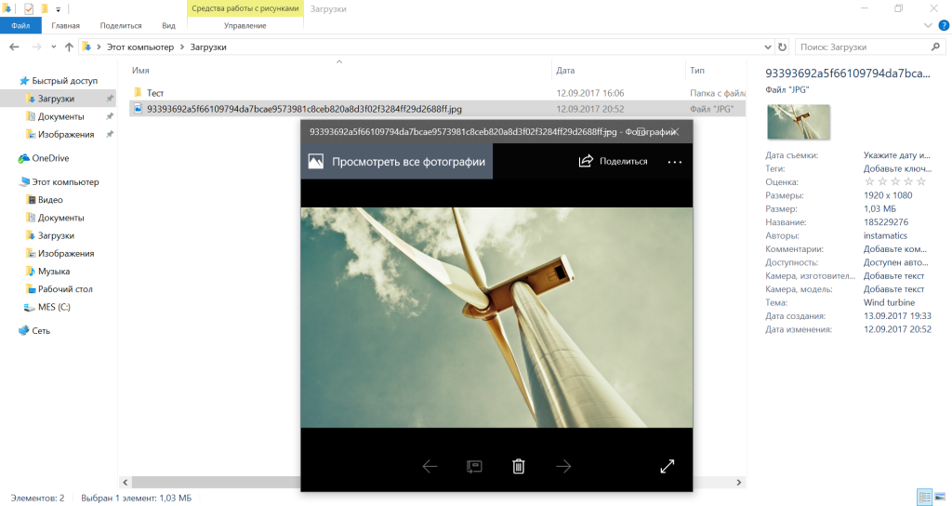Click the up-arrow to parent folder
The height and width of the screenshot is (506, 952).
click(69, 47)
